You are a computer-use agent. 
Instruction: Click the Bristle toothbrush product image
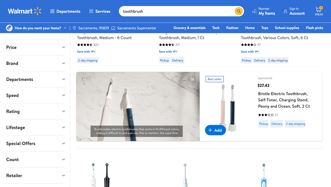(x=228, y=107)
